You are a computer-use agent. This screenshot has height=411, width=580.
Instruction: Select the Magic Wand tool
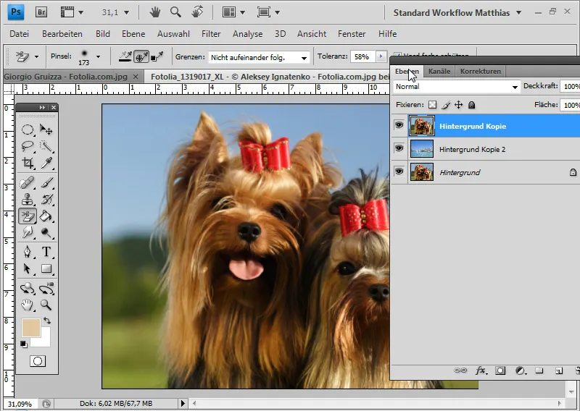[x=46, y=146]
